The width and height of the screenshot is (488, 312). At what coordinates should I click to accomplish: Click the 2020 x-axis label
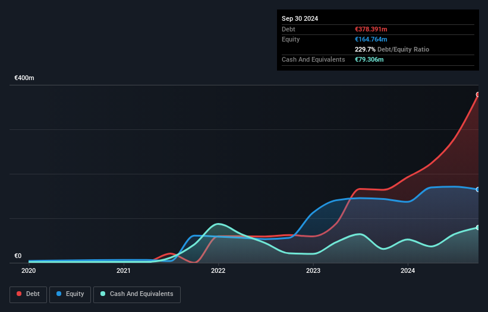click(29, 270)
